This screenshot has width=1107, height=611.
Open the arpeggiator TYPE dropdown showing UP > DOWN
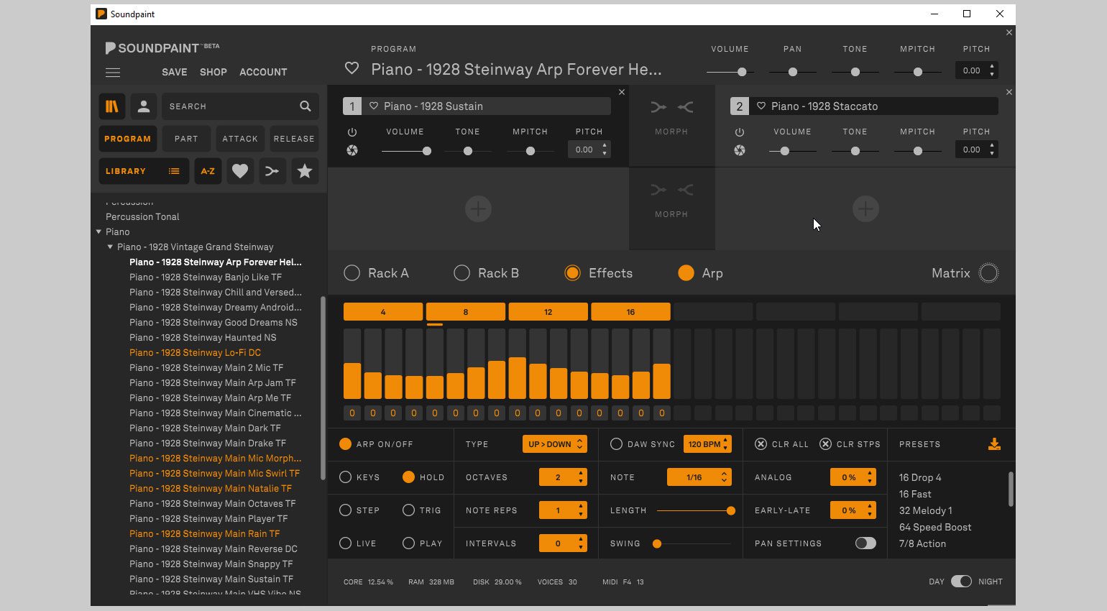(554, 444)
